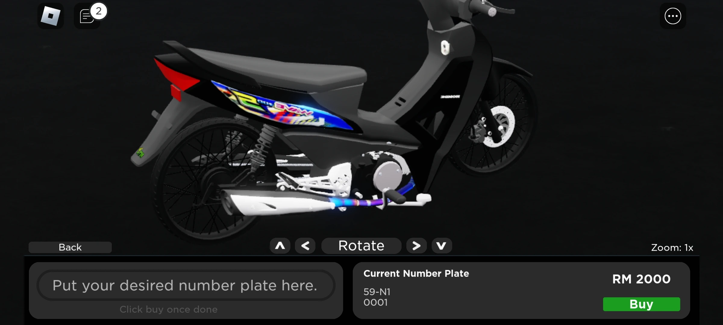
Task: Focus the desired number plate input field
Action: click(186, 285)
